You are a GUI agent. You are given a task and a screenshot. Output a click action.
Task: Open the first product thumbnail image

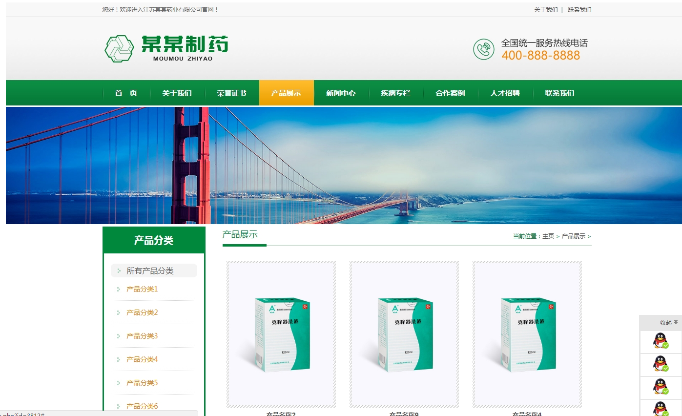point(281,334)
